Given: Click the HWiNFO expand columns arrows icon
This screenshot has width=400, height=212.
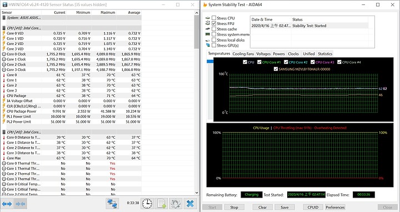Looking at the screenshot, I should pyautogui.click(x=7, y=204).
